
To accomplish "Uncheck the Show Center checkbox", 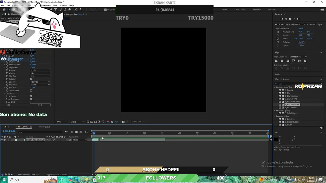I will (x=31, y=96).
